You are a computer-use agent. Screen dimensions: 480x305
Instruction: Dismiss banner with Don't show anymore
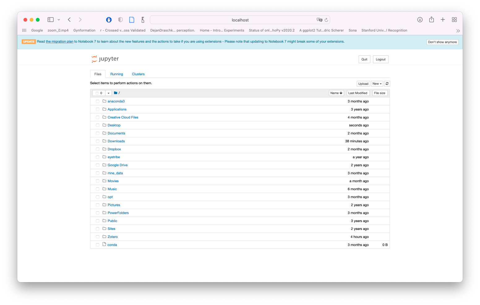(x=442, y=42)
